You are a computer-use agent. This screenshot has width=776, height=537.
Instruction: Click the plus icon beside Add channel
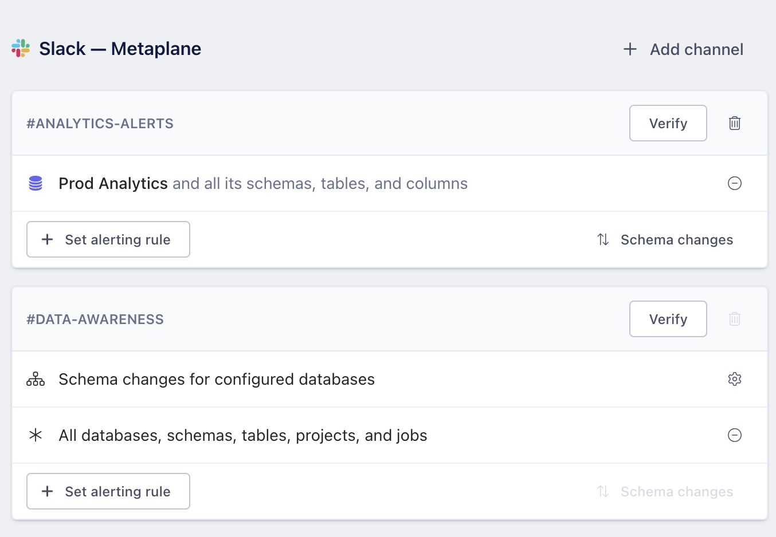tap(630, 49)
